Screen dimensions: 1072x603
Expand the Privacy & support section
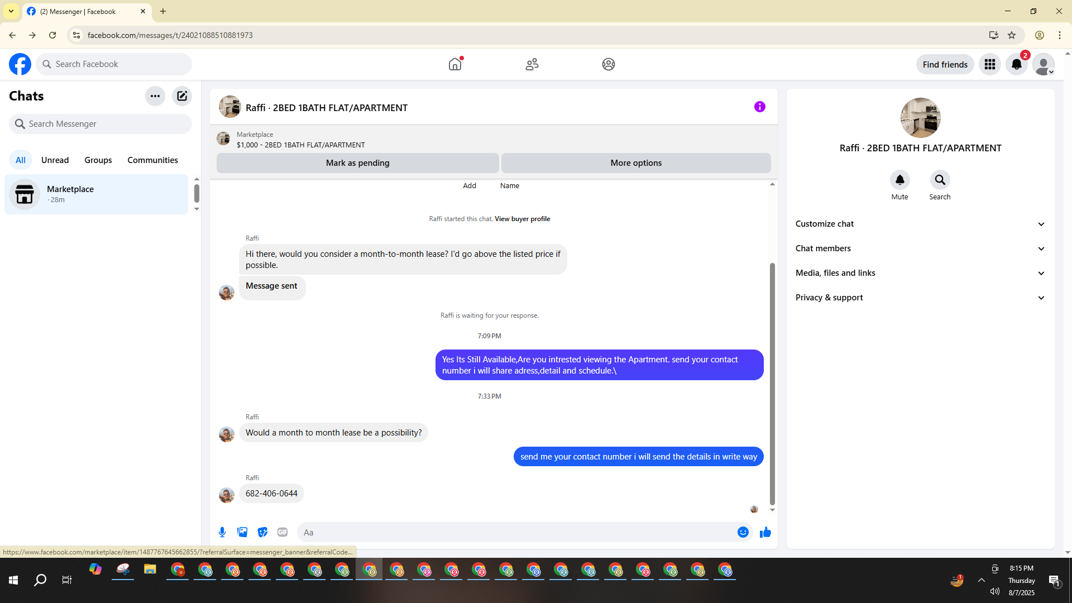click(920, 298)
